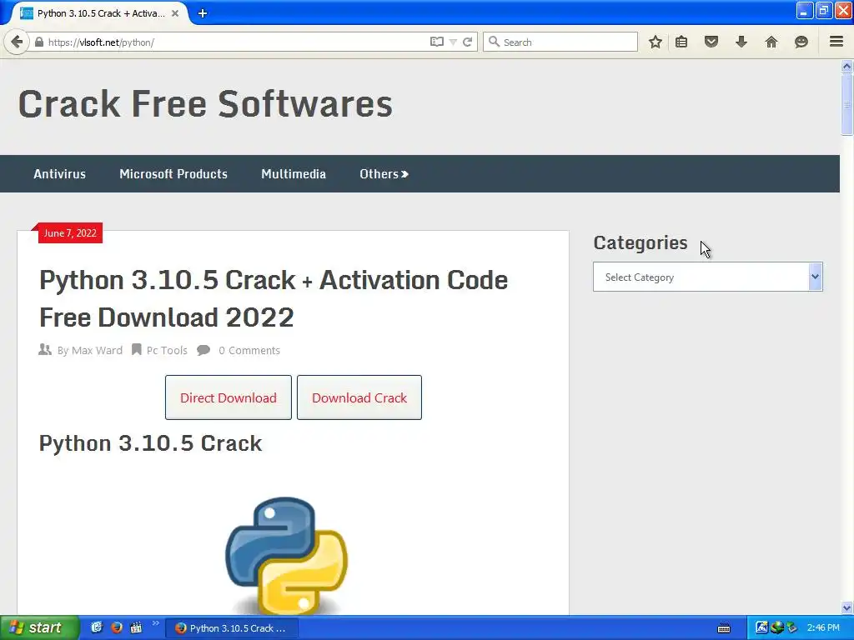Open Crack Free Softwares site title
This screenshot has height=640, width=854.
pyautogui.click(x=205, y=104)
